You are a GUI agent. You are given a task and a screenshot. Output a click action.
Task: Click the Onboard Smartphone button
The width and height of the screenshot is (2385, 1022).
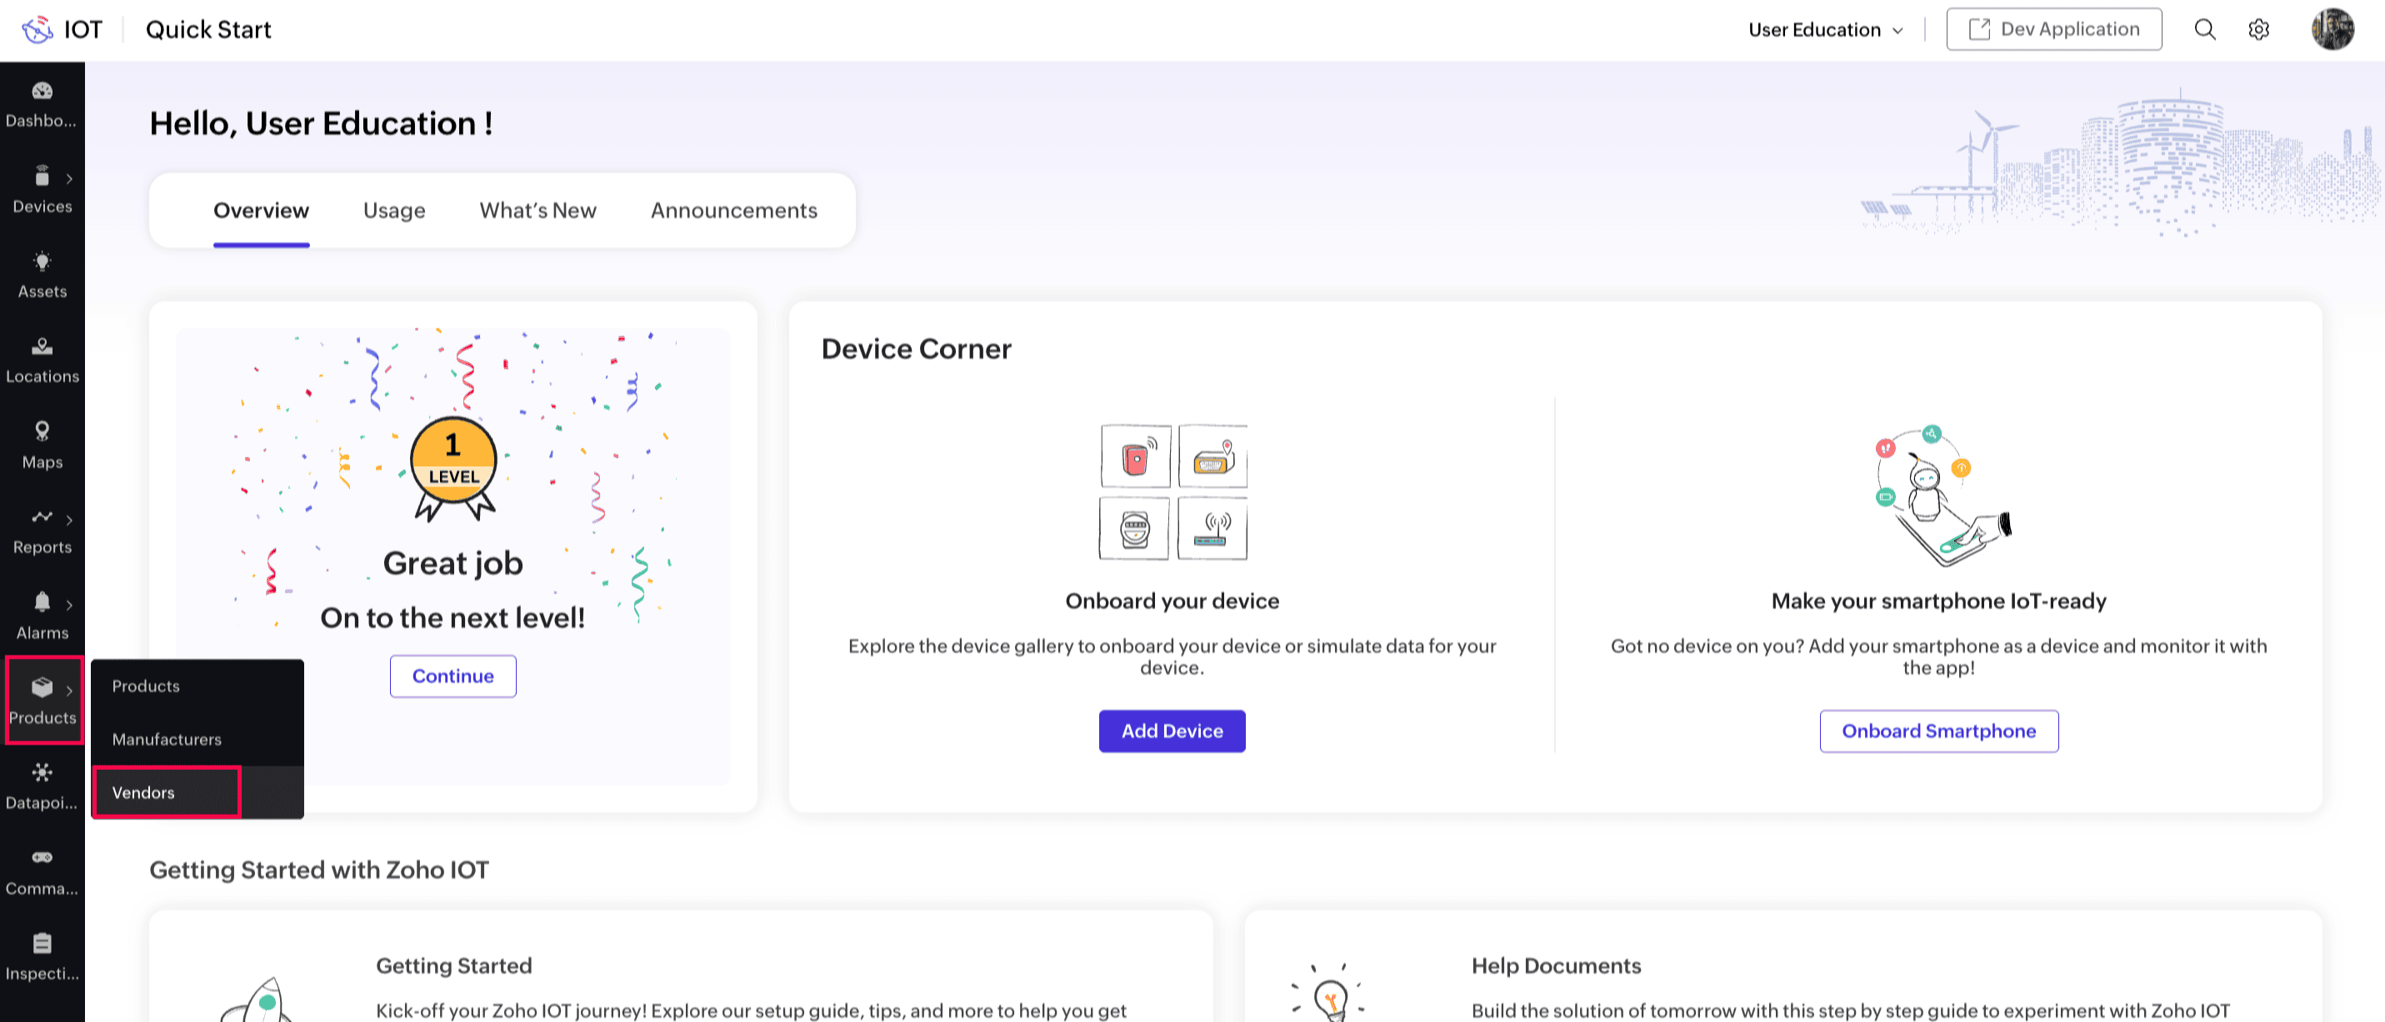click(x=1937, y=731)
